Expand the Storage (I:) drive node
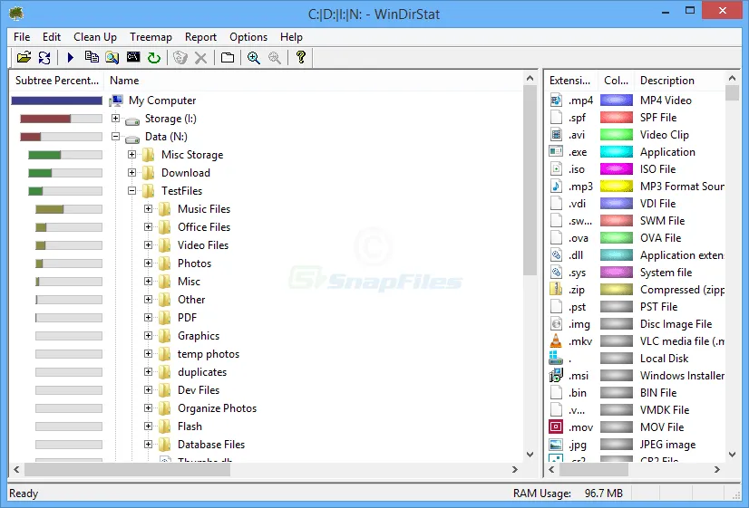Screen dimensions: 749x508 tap(115, 118)
